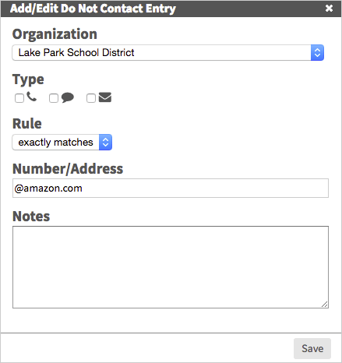The image size is (342, 363).
Task: Click the Rule heading label
Action: (x=27, y=124)
